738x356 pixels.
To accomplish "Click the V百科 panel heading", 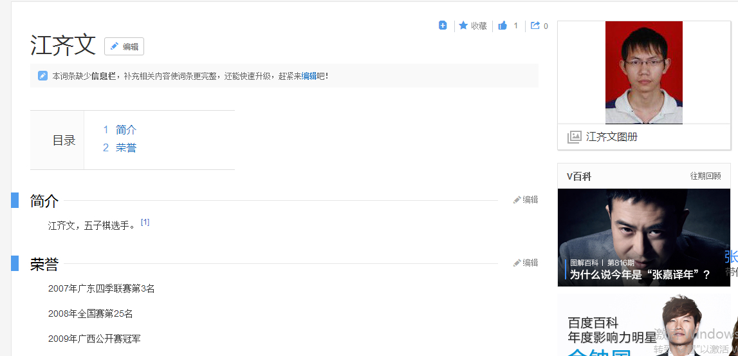I will (579, 176).
